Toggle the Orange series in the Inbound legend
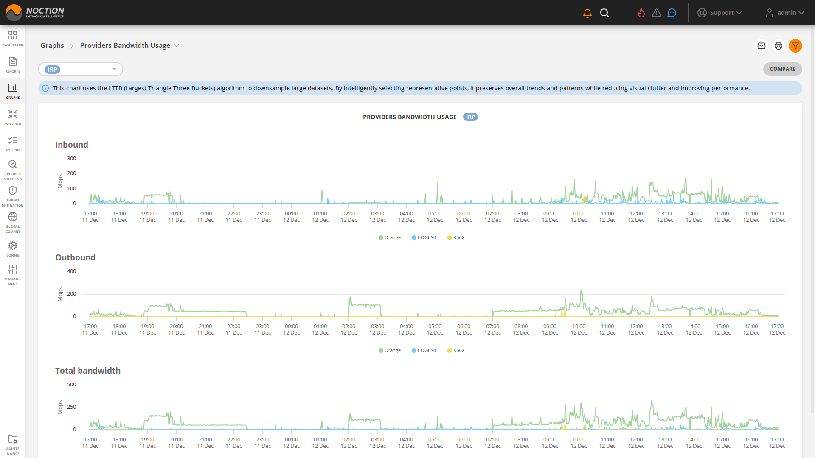Viewport: 815px width, 458px height. [x=389, y=237]
